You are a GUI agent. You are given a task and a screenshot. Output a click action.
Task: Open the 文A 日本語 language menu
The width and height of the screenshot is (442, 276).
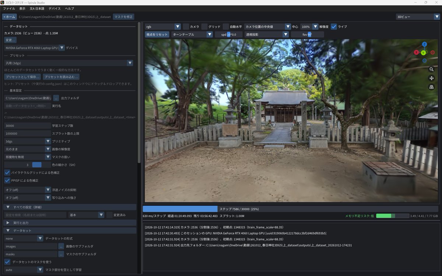point(37,8)
